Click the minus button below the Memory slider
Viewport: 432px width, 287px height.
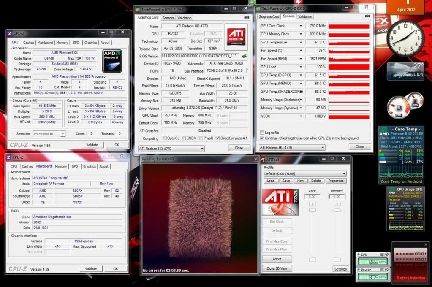click(337, 260)
